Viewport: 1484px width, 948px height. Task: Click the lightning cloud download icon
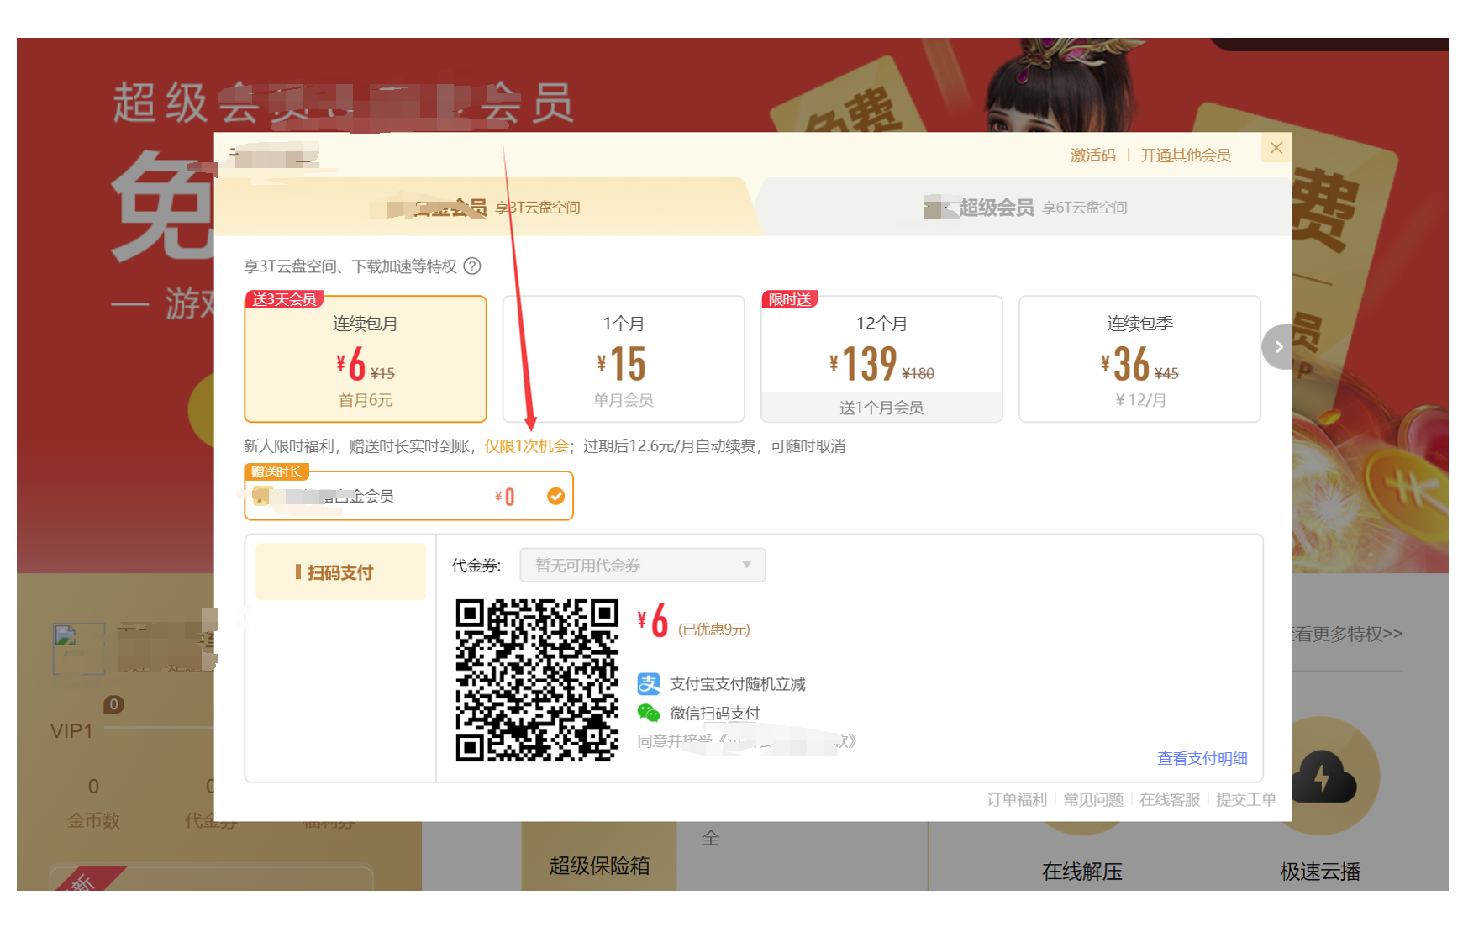click(1323, 777)
